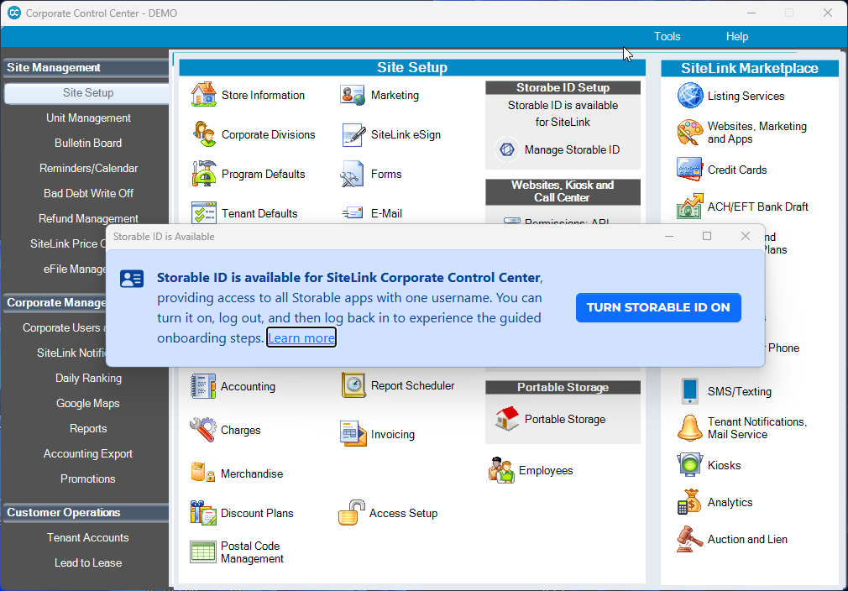
Task: Open the Listing Services globe icon
Action: tap(690, 96)
